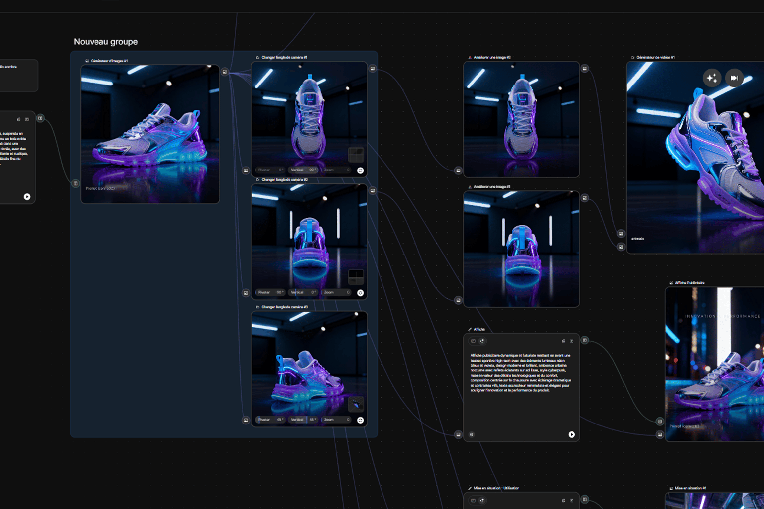Click the image input port of the Affiche node

(458, 435)
